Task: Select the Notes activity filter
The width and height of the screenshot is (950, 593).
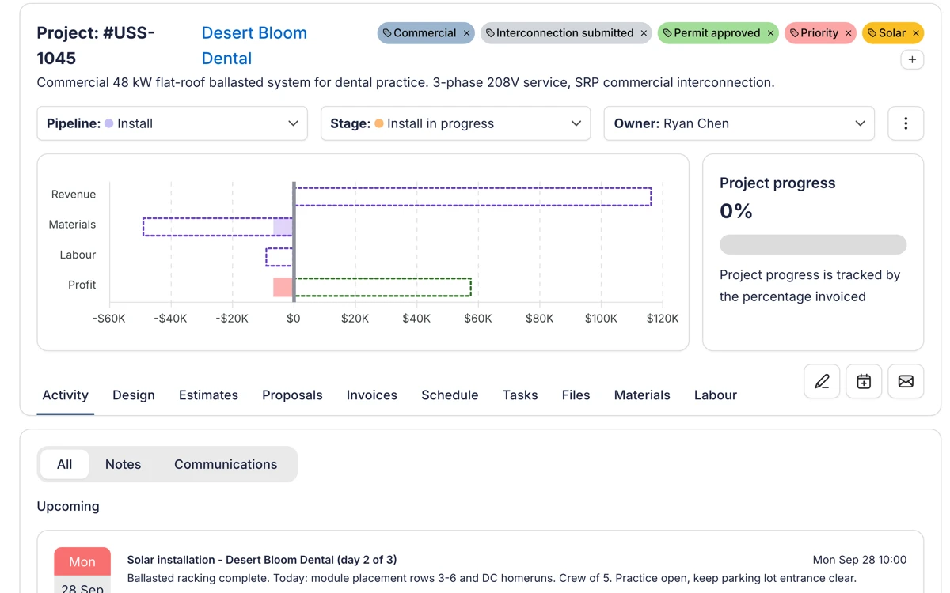Action: coord(123,464)
